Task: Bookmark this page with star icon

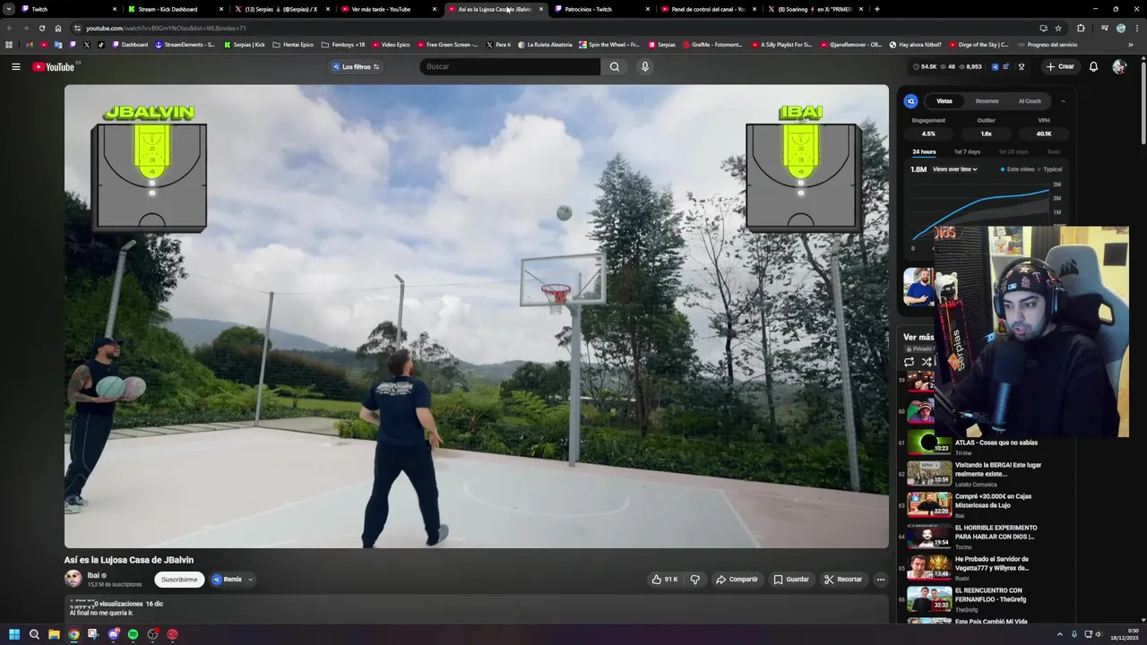Action: click(x=1058, y=28)
